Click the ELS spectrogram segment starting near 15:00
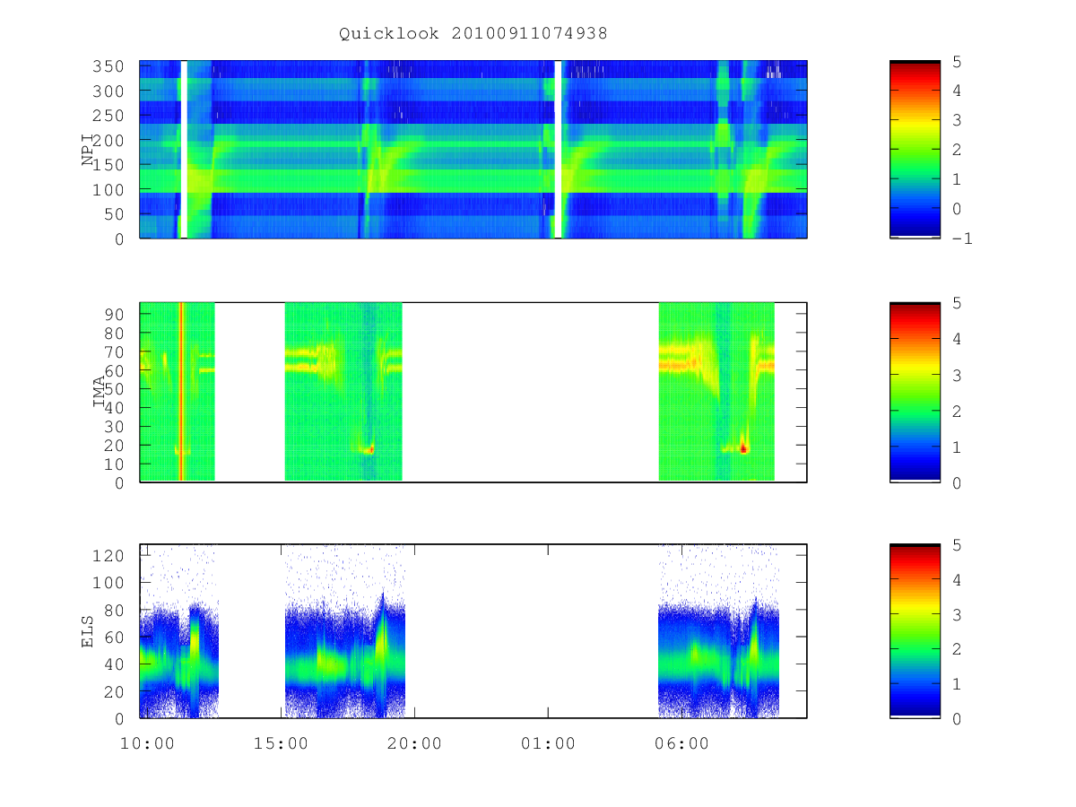1076x807 pixels. click(x=345, y=631)
